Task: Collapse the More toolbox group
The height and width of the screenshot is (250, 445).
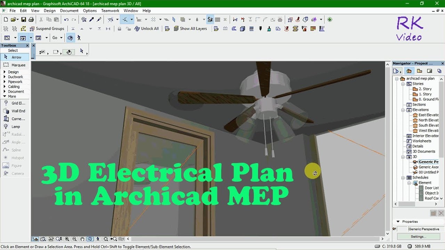Action: (5, 96)
